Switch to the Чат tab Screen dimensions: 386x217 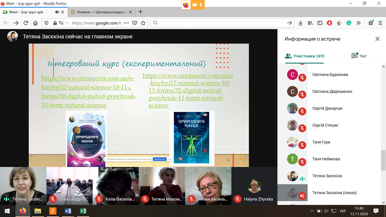[x=359, y=56]
